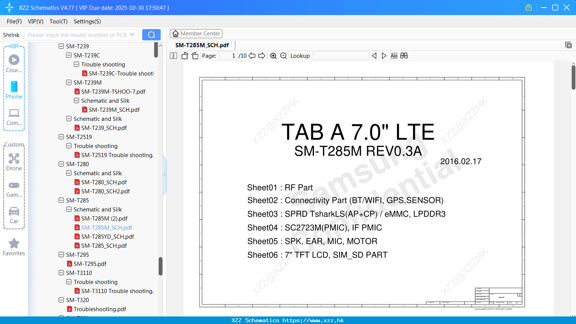Click the Lookup text field

point(341,56)
